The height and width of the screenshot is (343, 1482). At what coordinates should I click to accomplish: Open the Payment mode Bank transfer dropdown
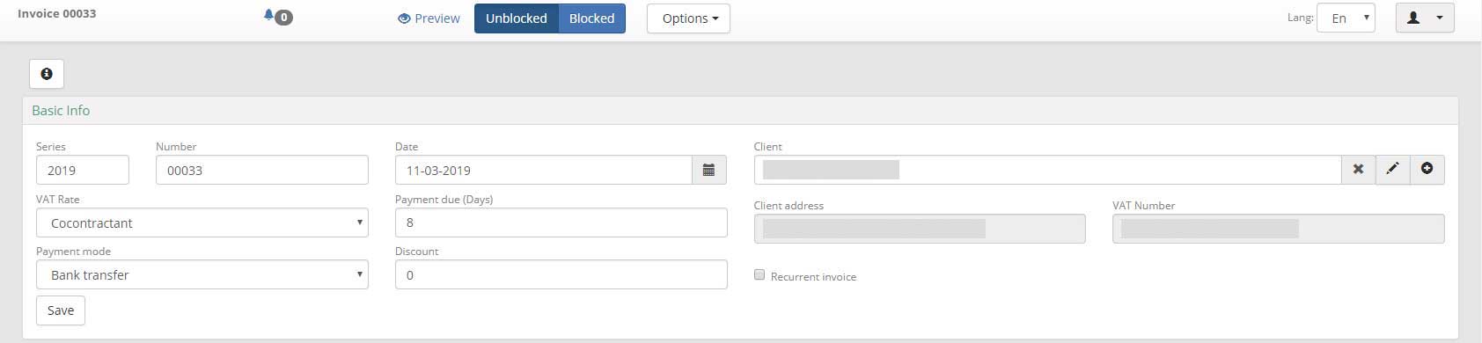[202, 274]
